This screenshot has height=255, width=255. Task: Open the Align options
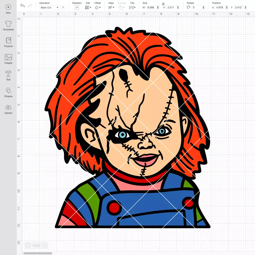tap(111, 7)
